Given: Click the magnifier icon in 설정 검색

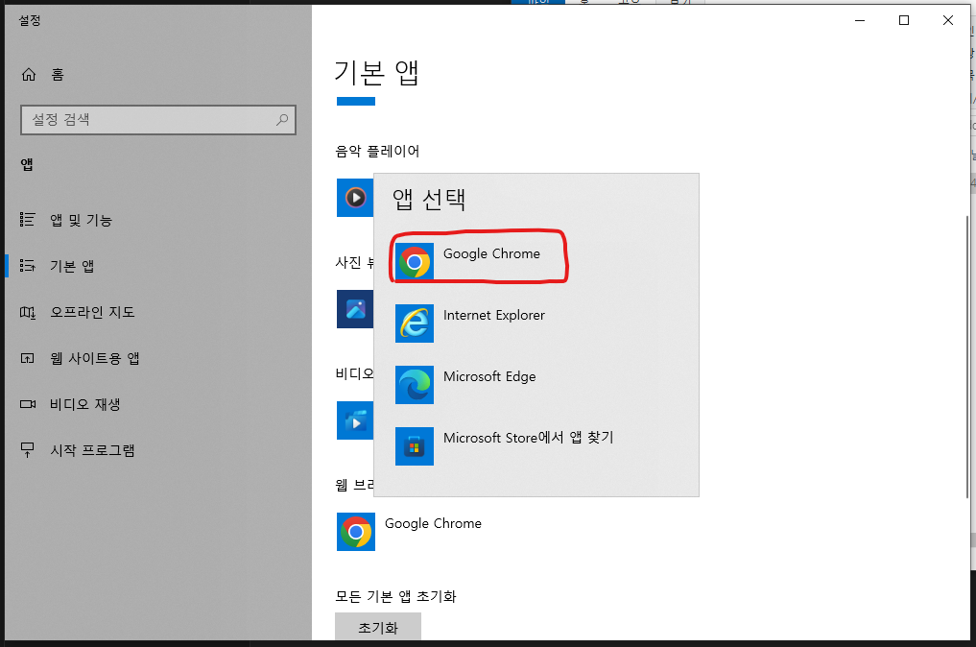Looking at the screenshot, I should (282, 120).
